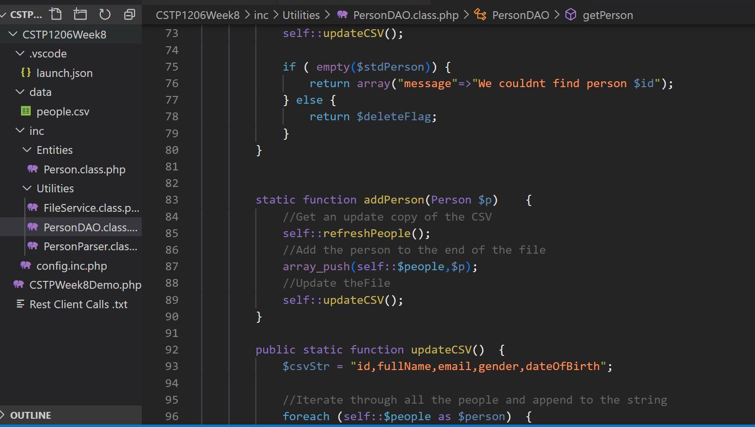Collapse the Utilities folder in the tree
Viewport: 755px width, 427px height.
tap(27, 188)
